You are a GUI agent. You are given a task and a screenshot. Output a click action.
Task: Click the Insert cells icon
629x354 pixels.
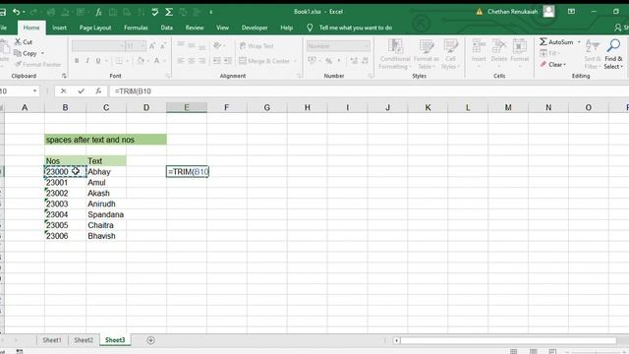(x=479, y=46)
